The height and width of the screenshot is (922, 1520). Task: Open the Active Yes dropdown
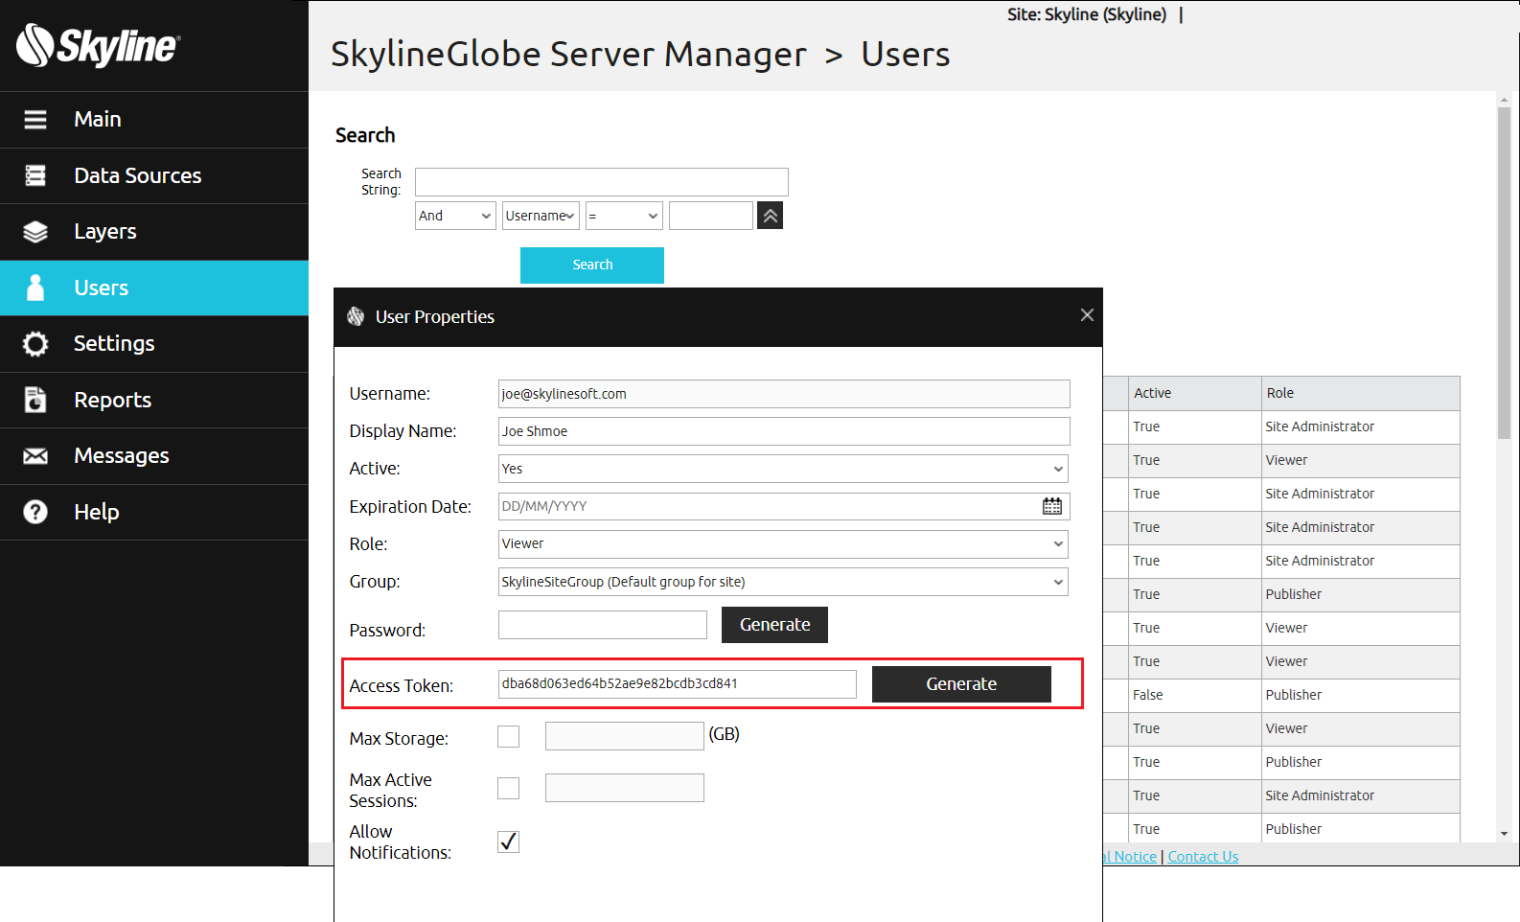point(783,469)
